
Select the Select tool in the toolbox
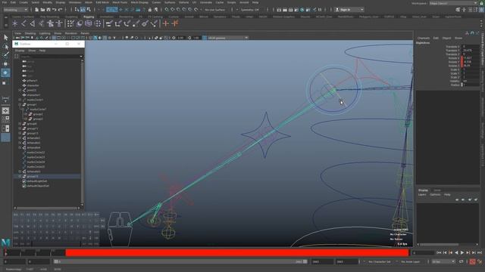pos(5,37)
